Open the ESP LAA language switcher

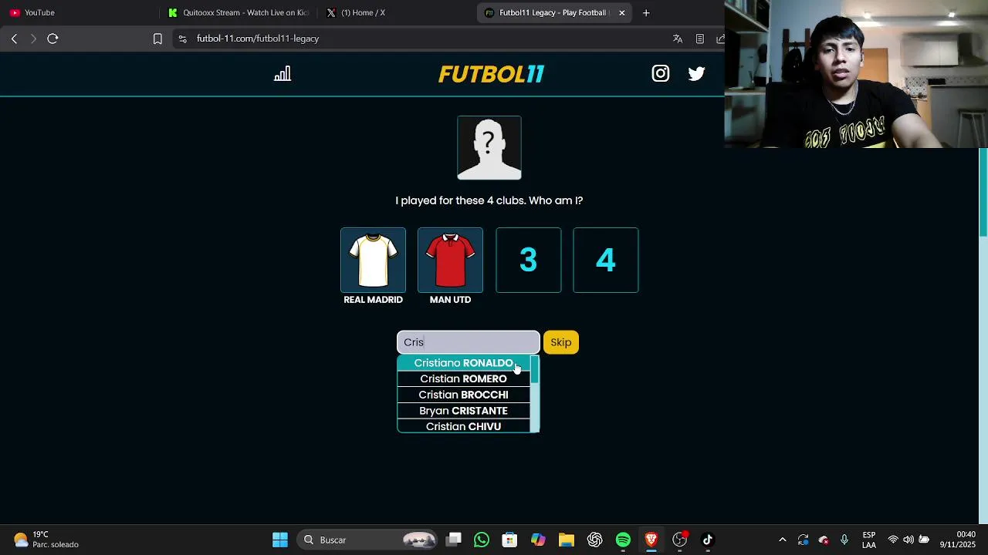click(869, 540)
